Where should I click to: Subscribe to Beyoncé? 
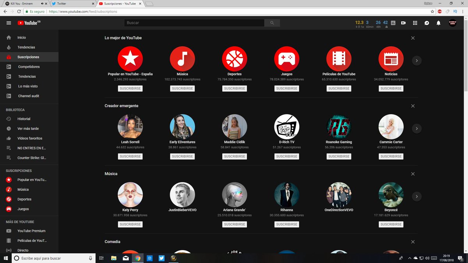pos(391,224)
